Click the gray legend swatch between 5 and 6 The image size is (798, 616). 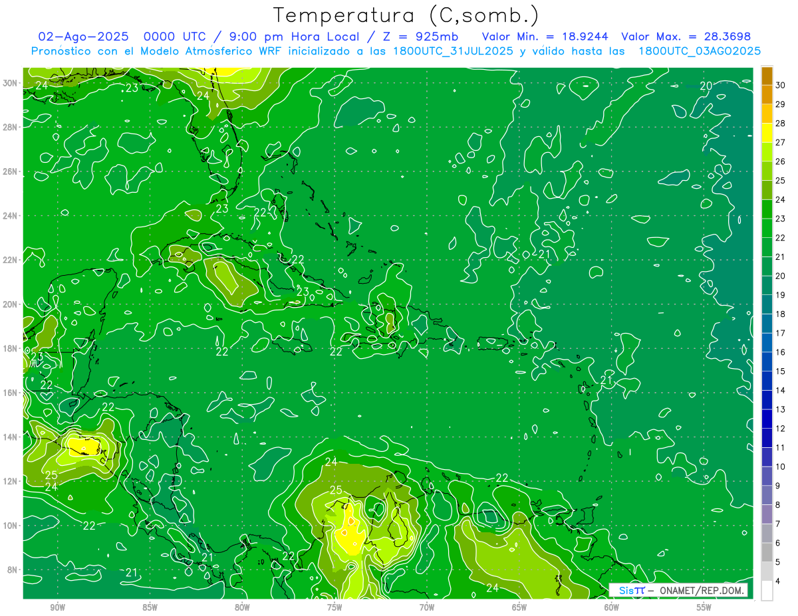point(767,552)
